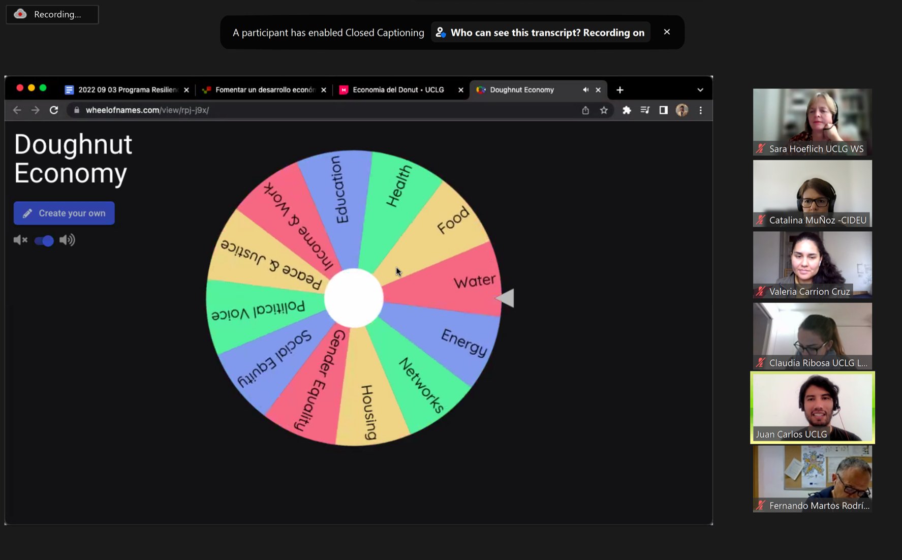Viewport: 902px width, 560px height.
Task: Click the Create your own button
Action: [64, 213]
